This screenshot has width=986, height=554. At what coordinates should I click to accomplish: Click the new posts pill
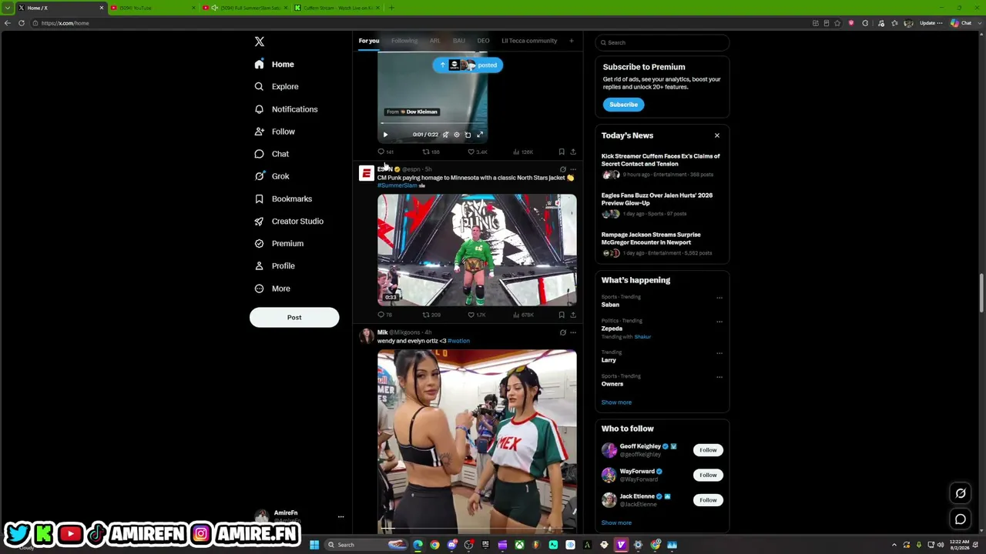468,65
